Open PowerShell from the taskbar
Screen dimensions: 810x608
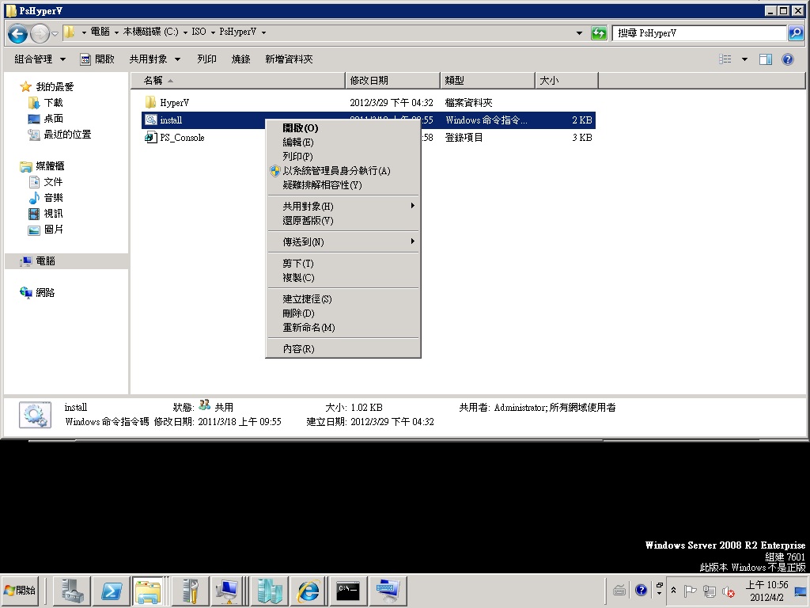(x=112, y=591)
